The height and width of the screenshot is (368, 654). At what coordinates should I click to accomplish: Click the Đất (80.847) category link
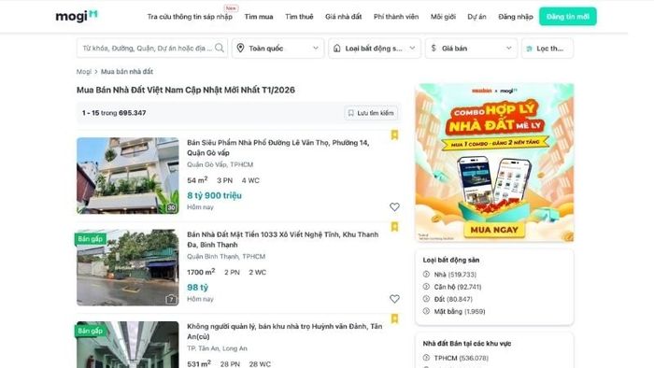point(453,299)
